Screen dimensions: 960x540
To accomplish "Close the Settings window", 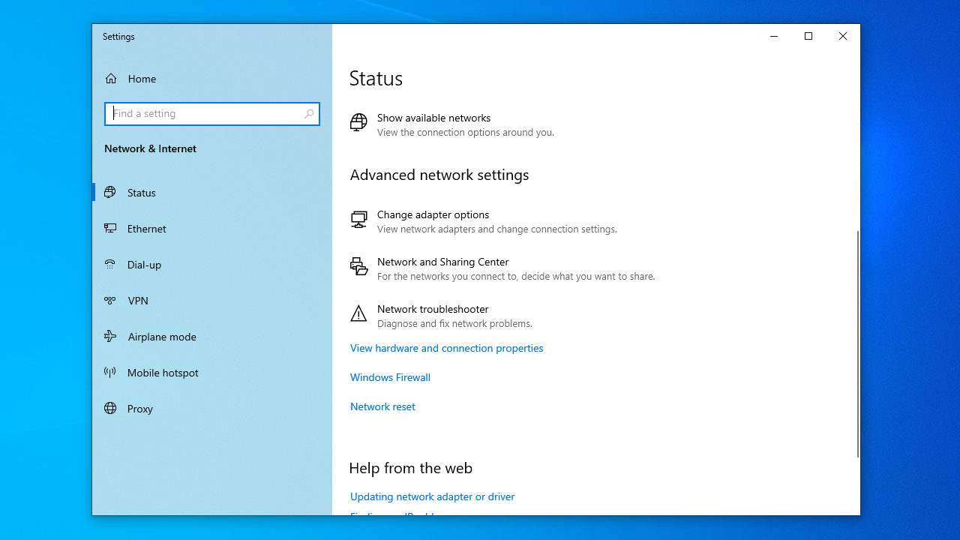I will [843, 36].
